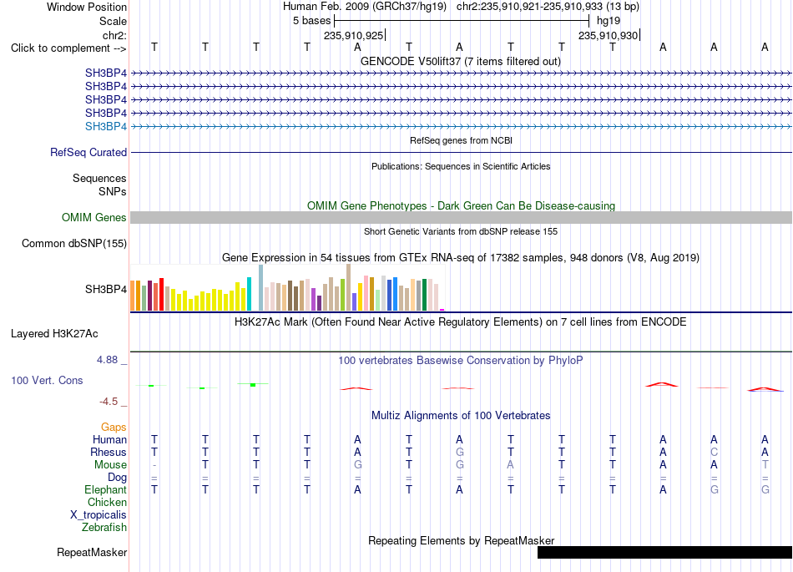Click the small magenta bar ending the GTEx chart
The image size is (793, 572).
[x=442, y=310]
